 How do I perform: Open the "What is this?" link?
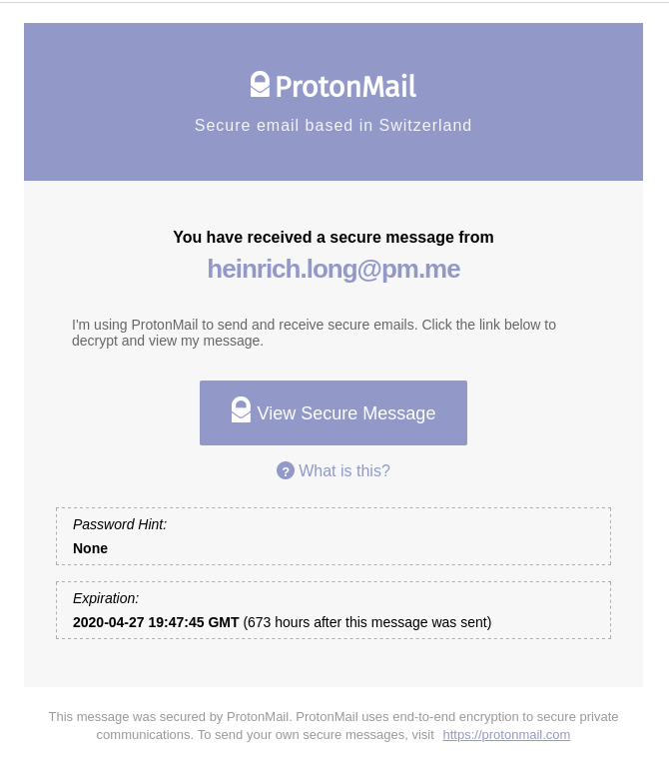click(344, 471)
